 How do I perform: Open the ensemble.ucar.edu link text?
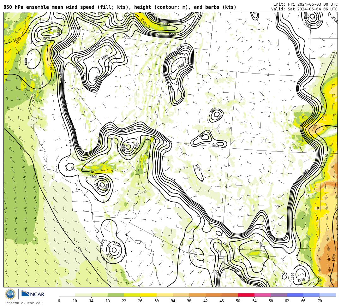(25, 303)
